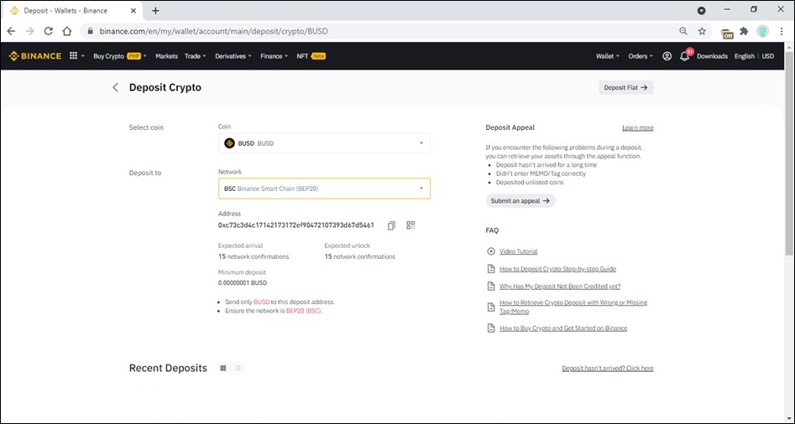Open Why Has My Deposit Not Been Credited link
795x424 pixels.
point(560,287)
